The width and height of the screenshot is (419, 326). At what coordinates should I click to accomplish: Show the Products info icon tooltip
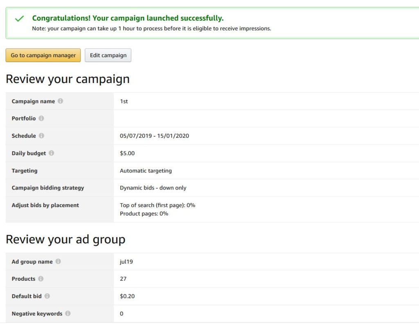point(41,279)
